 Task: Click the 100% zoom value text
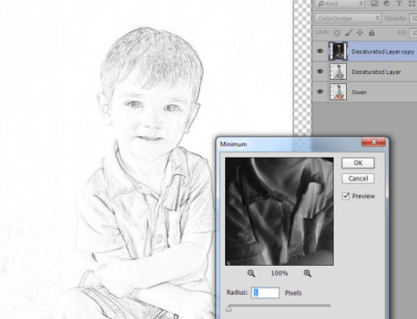point(279,273)
